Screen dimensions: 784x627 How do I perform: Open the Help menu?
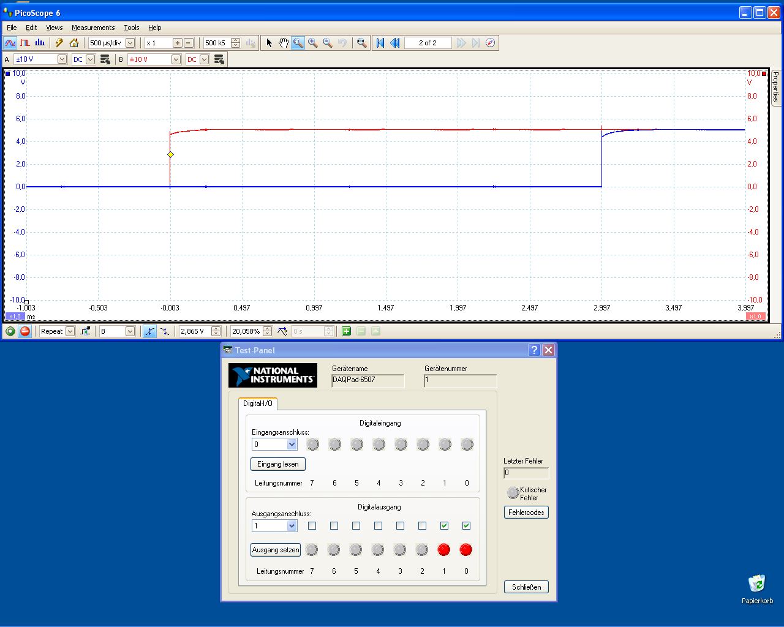click(155, 28)
